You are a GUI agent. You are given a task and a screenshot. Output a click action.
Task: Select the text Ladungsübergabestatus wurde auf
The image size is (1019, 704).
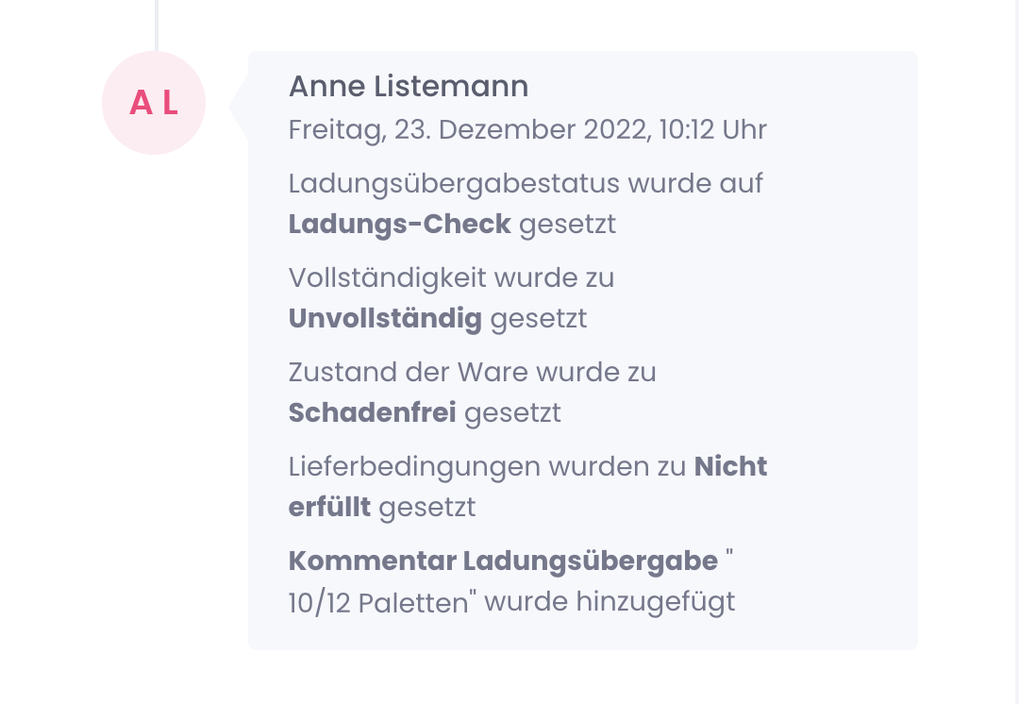point(526,183)
